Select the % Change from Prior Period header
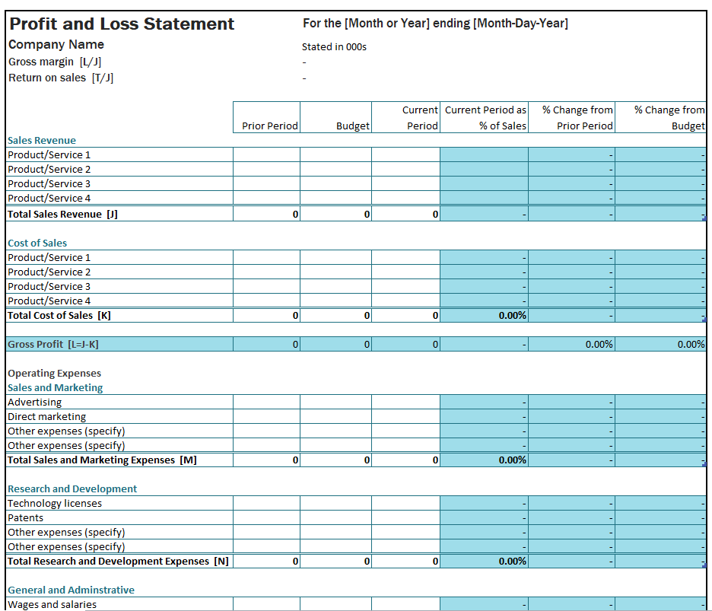712x611 pixels. (x=571, y=117)
